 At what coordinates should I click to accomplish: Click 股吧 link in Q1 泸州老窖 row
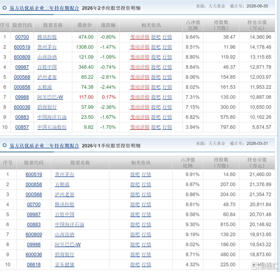(x=135, y=194)
